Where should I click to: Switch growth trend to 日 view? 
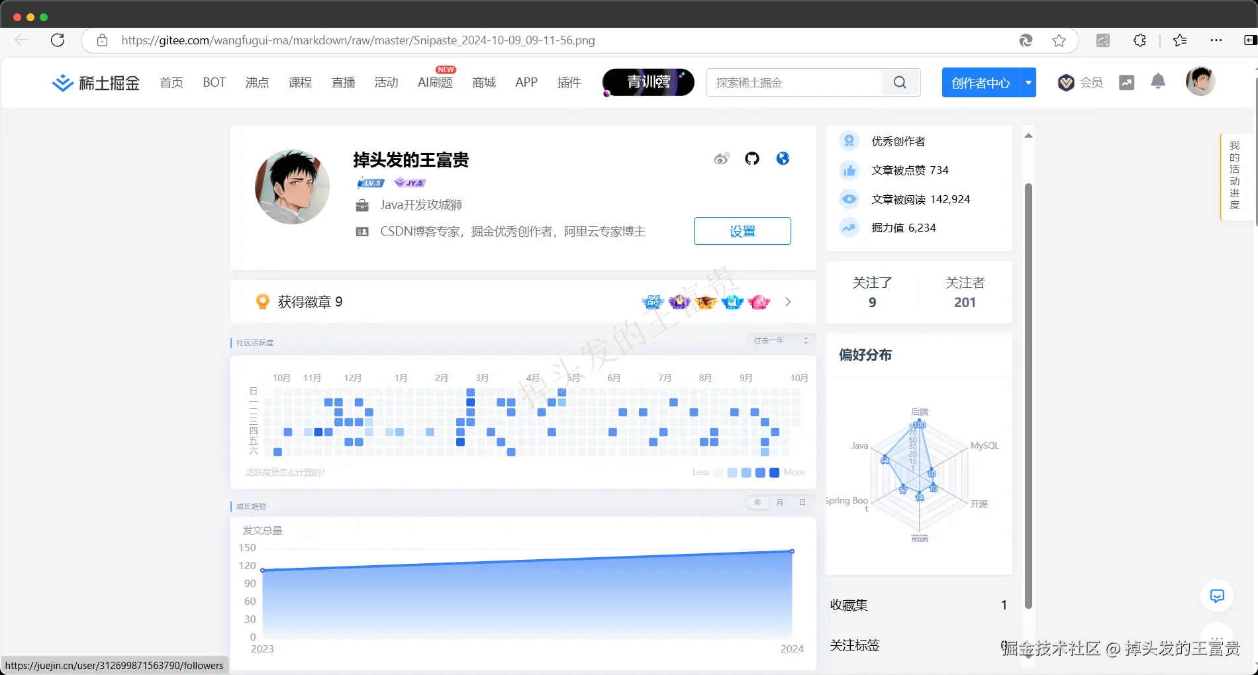pos(802,503)
